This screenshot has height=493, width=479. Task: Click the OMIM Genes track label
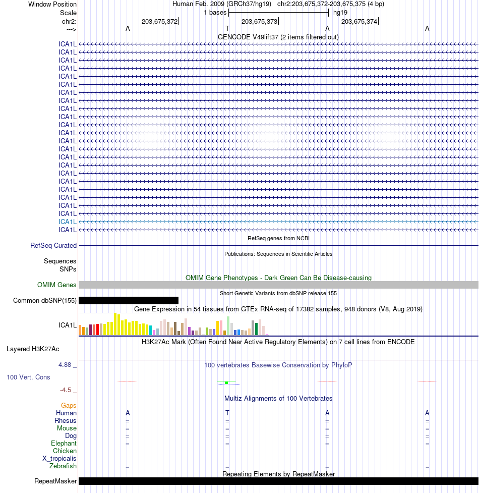(57, 285)
